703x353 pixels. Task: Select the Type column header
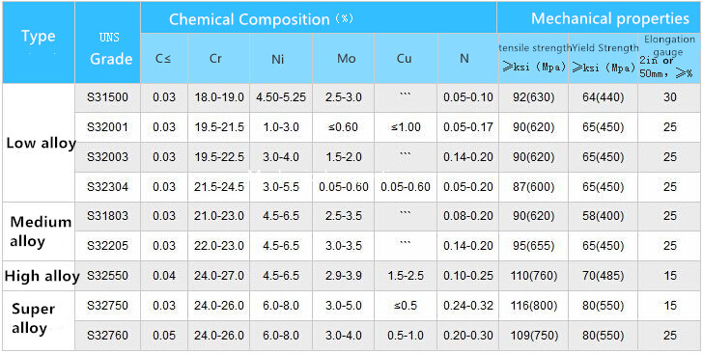pos(38,43)
